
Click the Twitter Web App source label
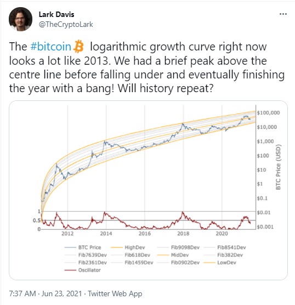point(115,293)
